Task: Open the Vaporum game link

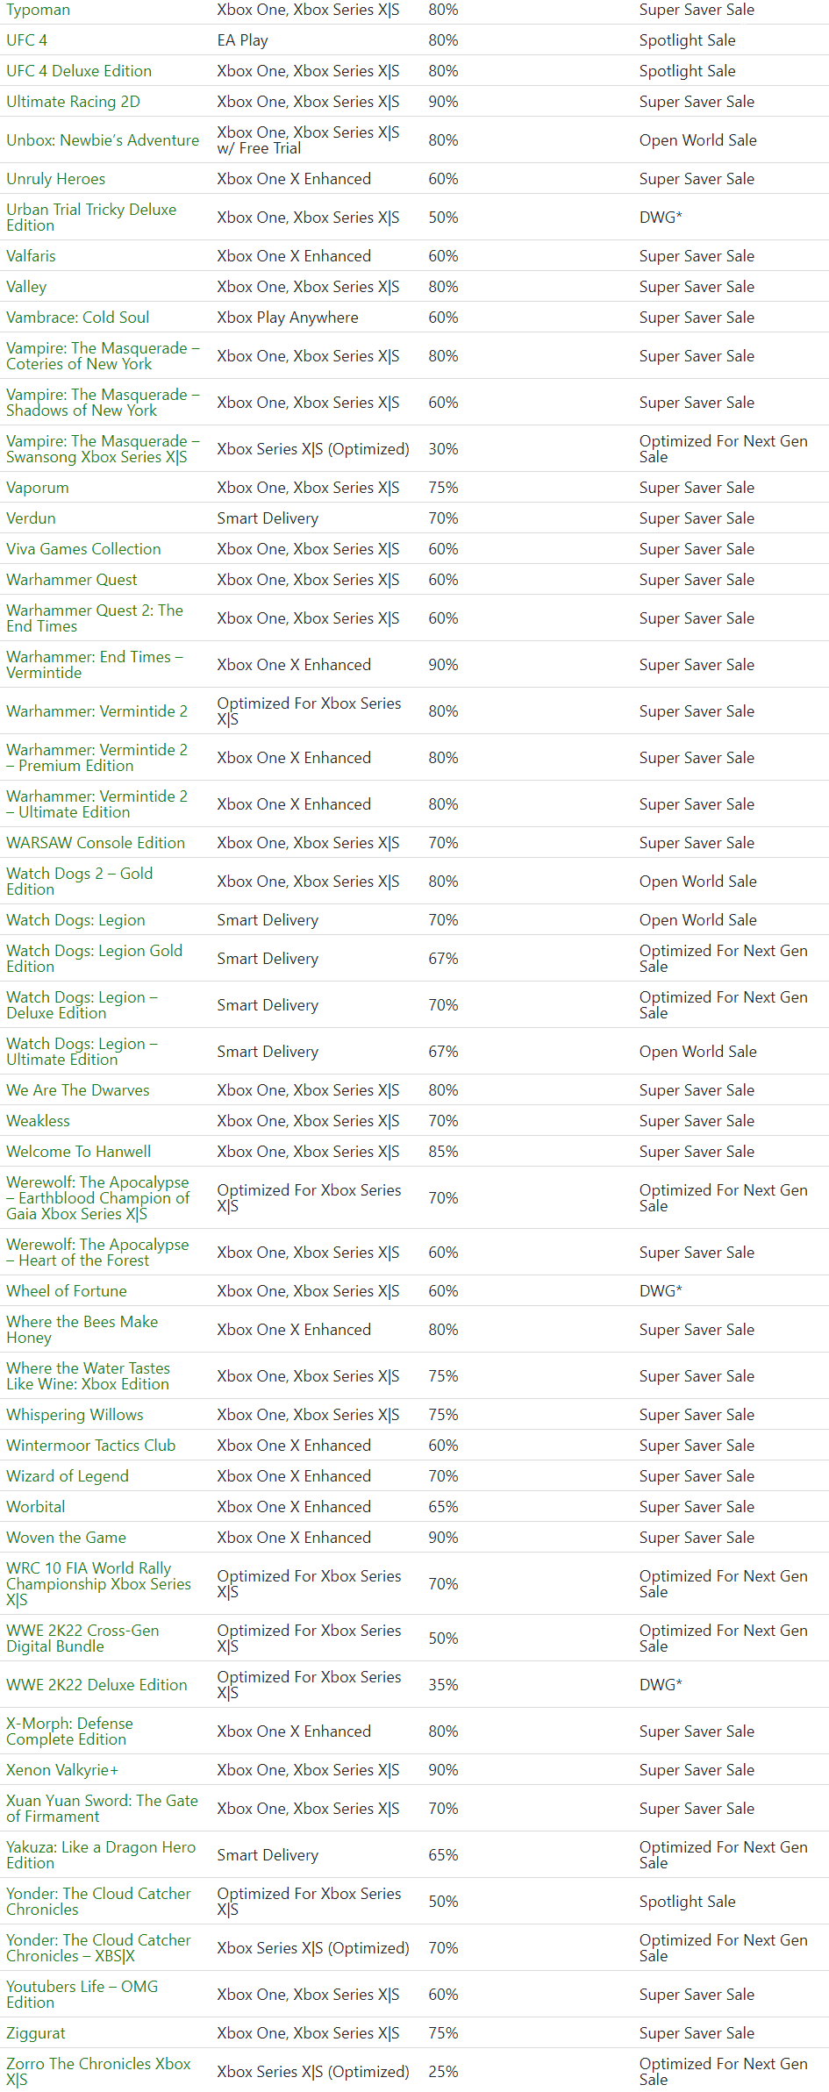Action: tap(37, 488)
